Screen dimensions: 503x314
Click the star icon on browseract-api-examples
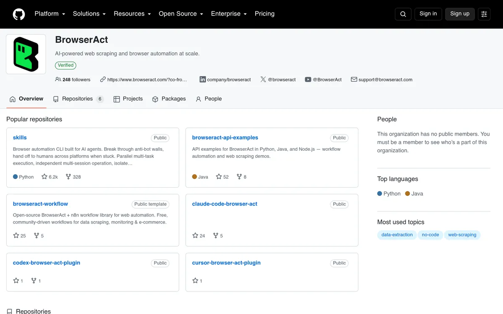click(x=219, y=177)
